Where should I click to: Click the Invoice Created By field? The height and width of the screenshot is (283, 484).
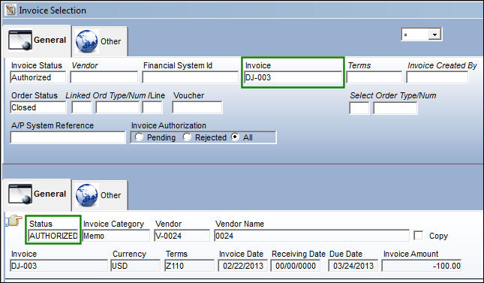click(437, 77)
